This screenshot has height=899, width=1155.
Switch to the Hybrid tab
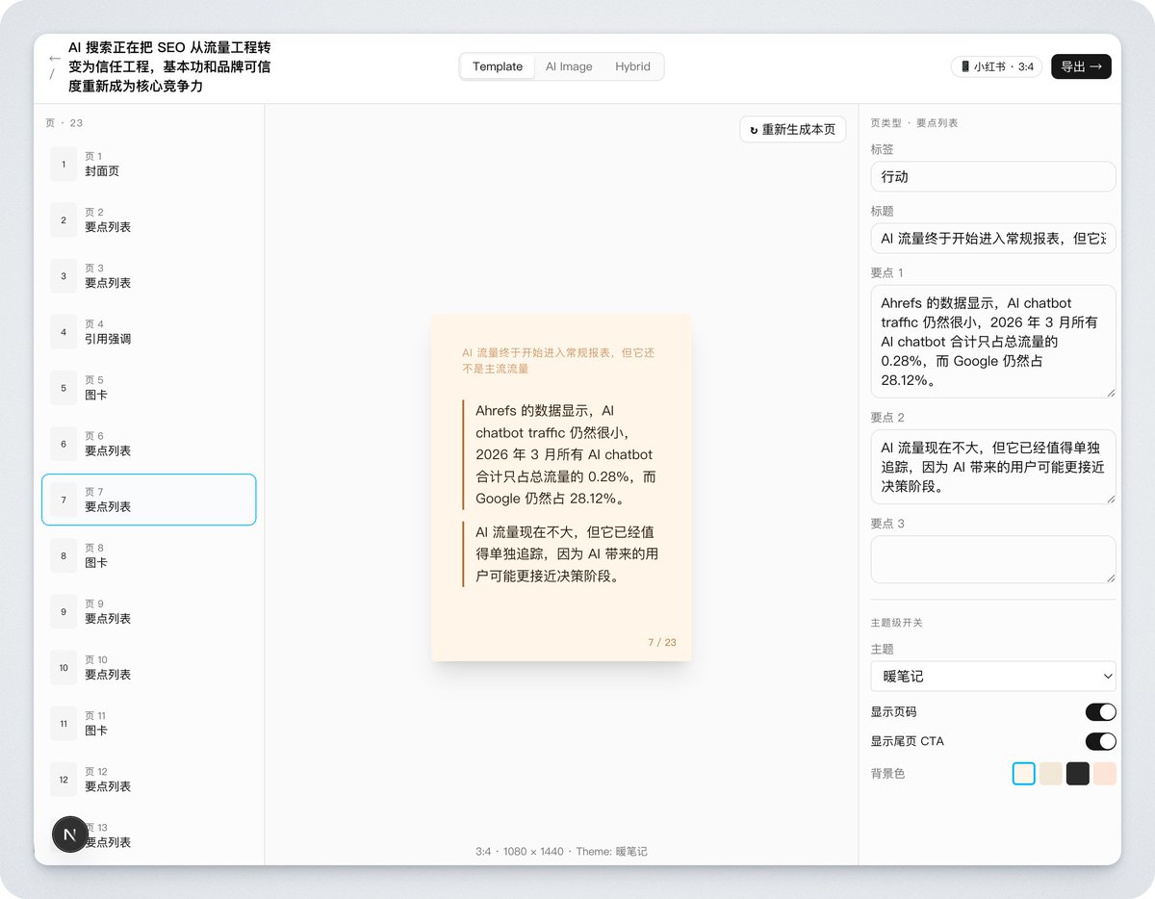click(x=632, y=66)
